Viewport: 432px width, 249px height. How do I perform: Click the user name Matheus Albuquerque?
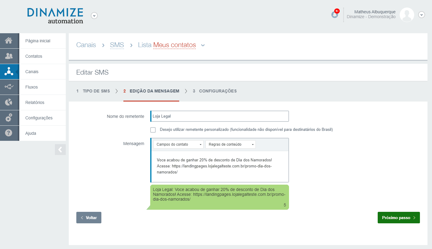click(x=375, y=12)
